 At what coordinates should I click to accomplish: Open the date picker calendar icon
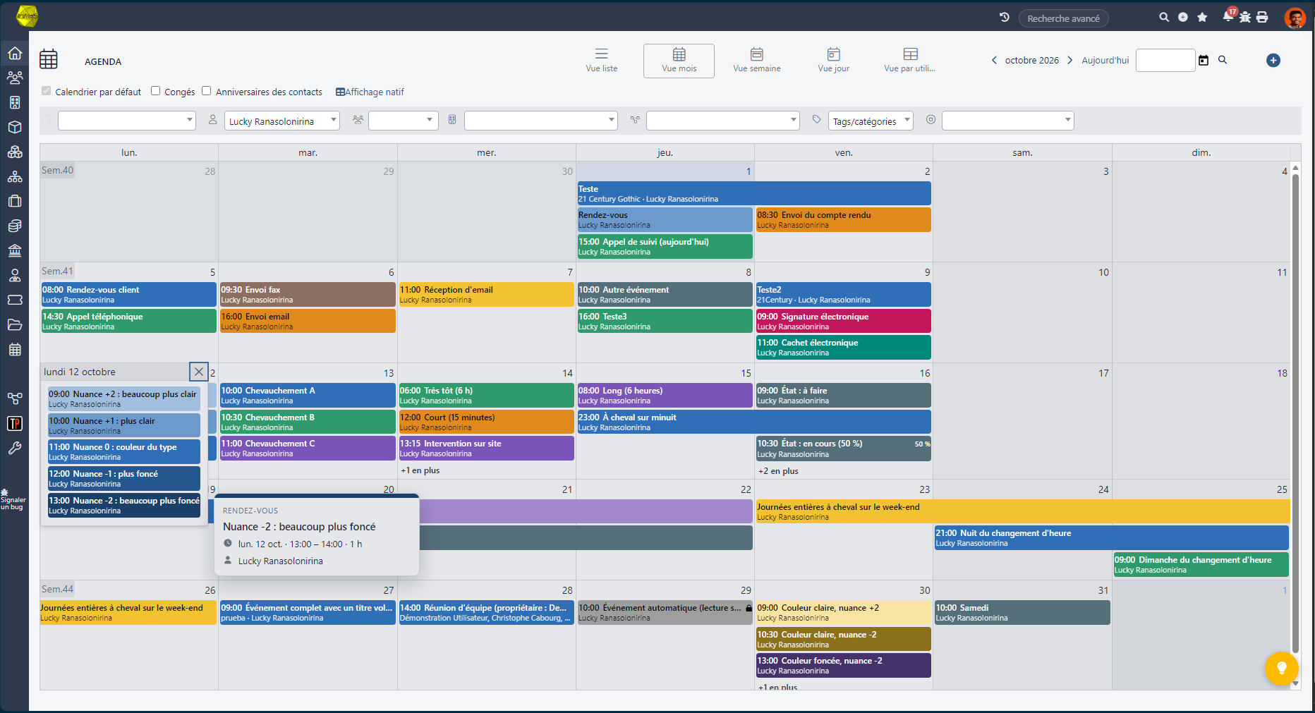coord(1204,61)
